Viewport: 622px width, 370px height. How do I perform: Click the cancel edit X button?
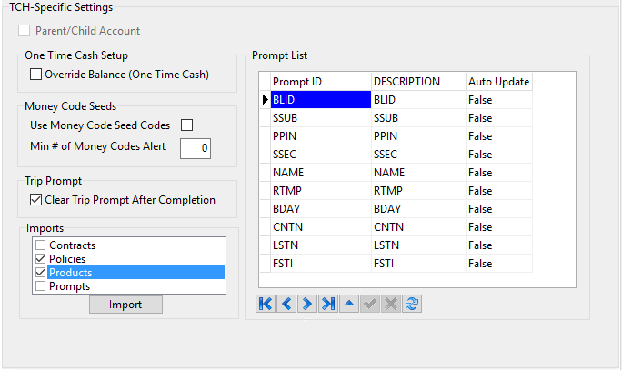391,304
